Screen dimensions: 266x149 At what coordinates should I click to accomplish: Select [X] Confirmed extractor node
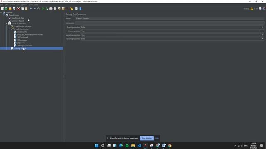22,37
